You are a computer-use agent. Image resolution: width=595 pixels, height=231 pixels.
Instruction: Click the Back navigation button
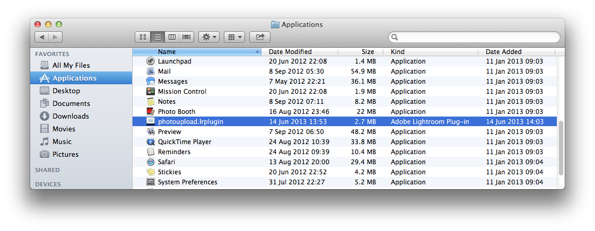tap(42, 37)
